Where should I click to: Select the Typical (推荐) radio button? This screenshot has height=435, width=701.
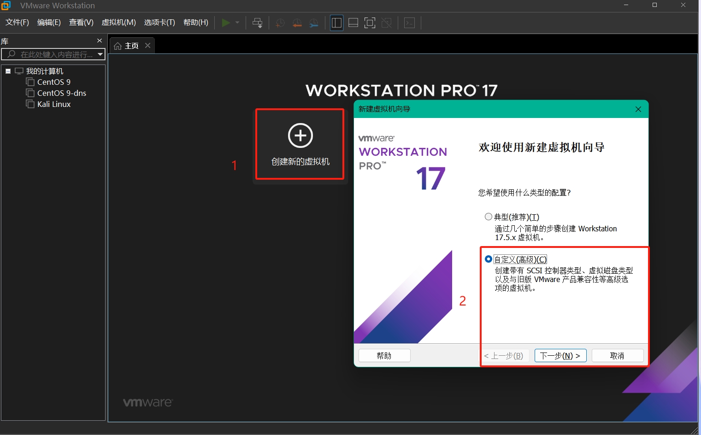489,217
